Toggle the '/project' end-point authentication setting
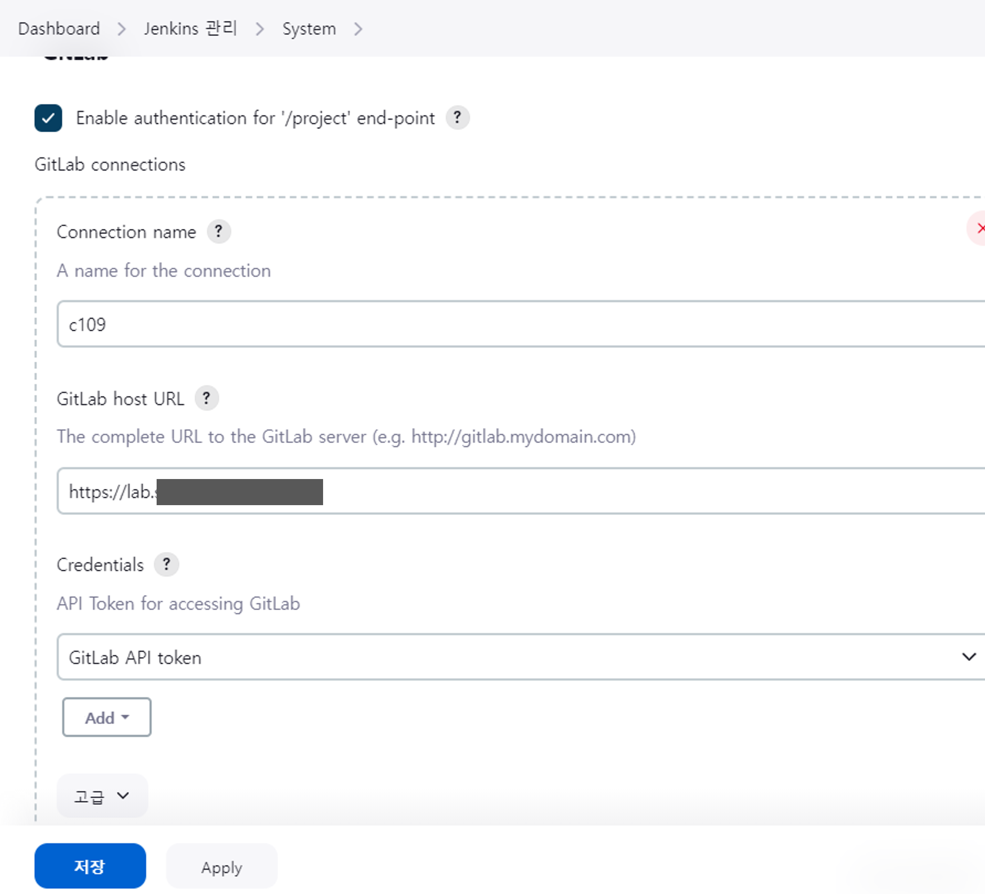 point(48,118)
